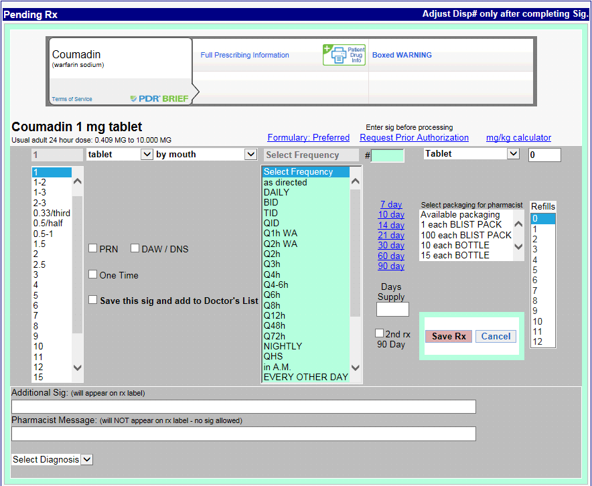
Task: Select dose 0.33/third in quantity list
Action: click(x=52, y=213)
